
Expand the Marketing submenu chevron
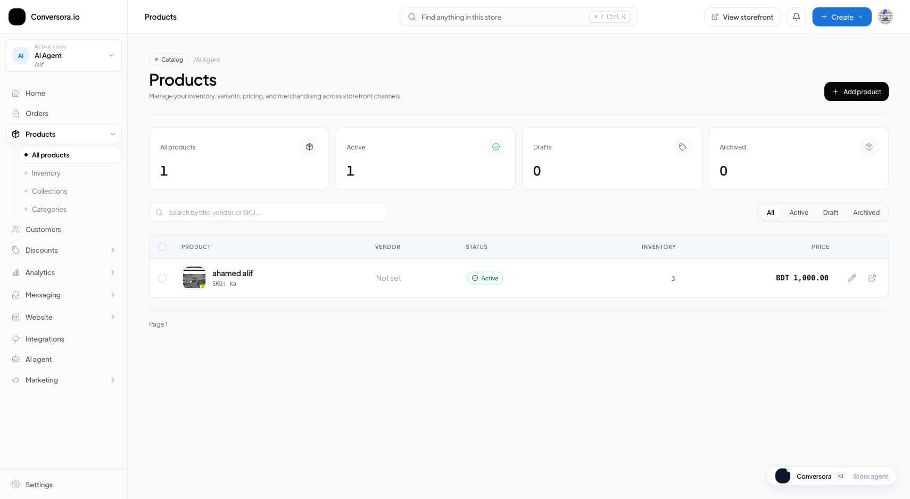pyautogui.click(x=113, y=380)
